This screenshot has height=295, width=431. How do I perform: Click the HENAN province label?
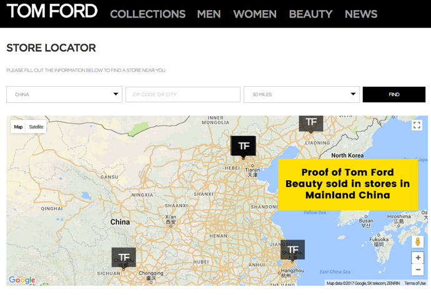pyautogui.click(x=219, y=236)
